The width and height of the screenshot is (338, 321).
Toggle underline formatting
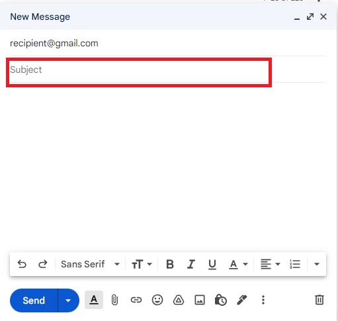(x=212, y=264)
